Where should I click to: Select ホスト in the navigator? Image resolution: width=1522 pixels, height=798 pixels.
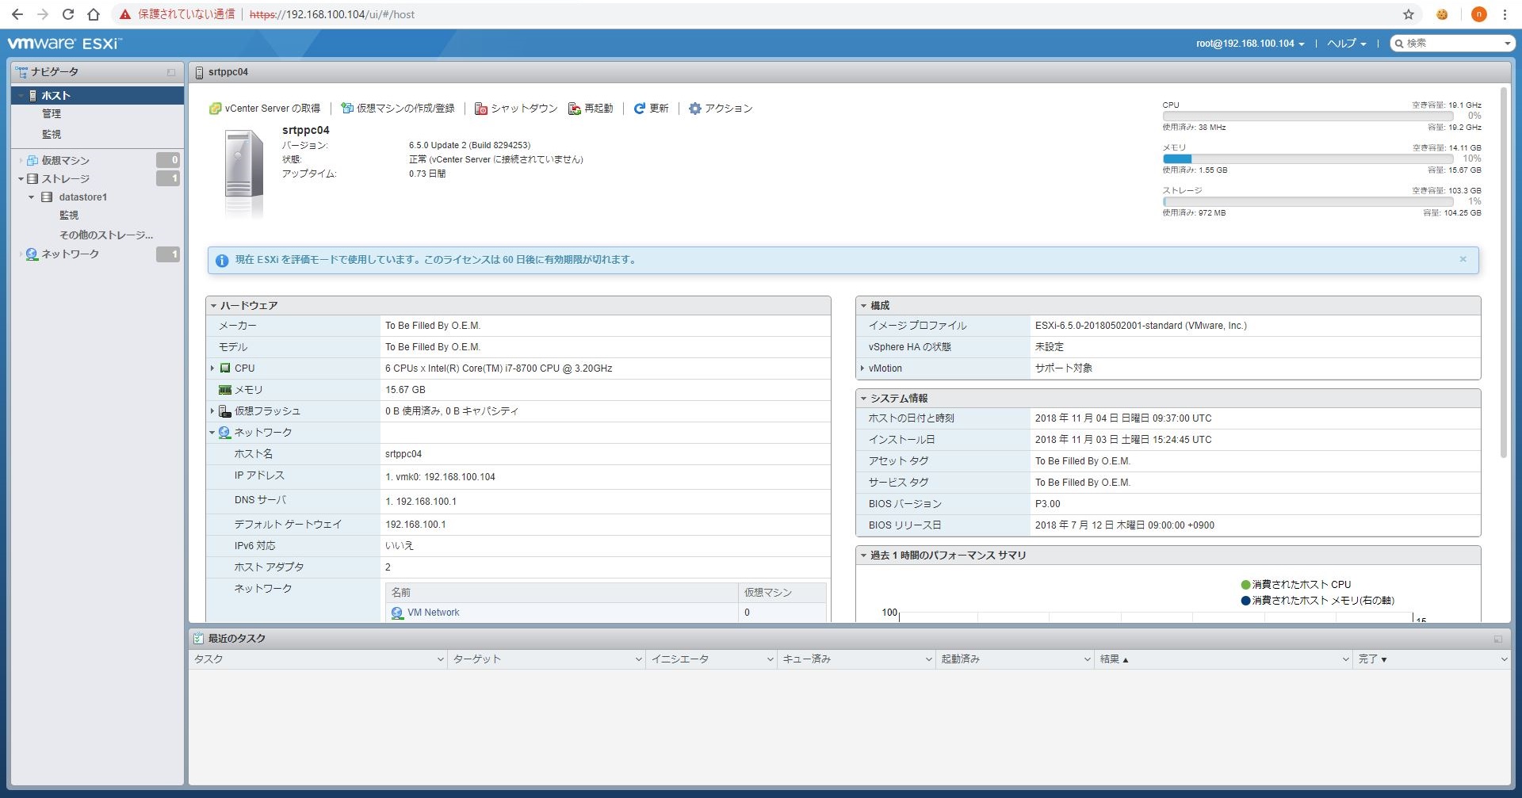[98, 95]
